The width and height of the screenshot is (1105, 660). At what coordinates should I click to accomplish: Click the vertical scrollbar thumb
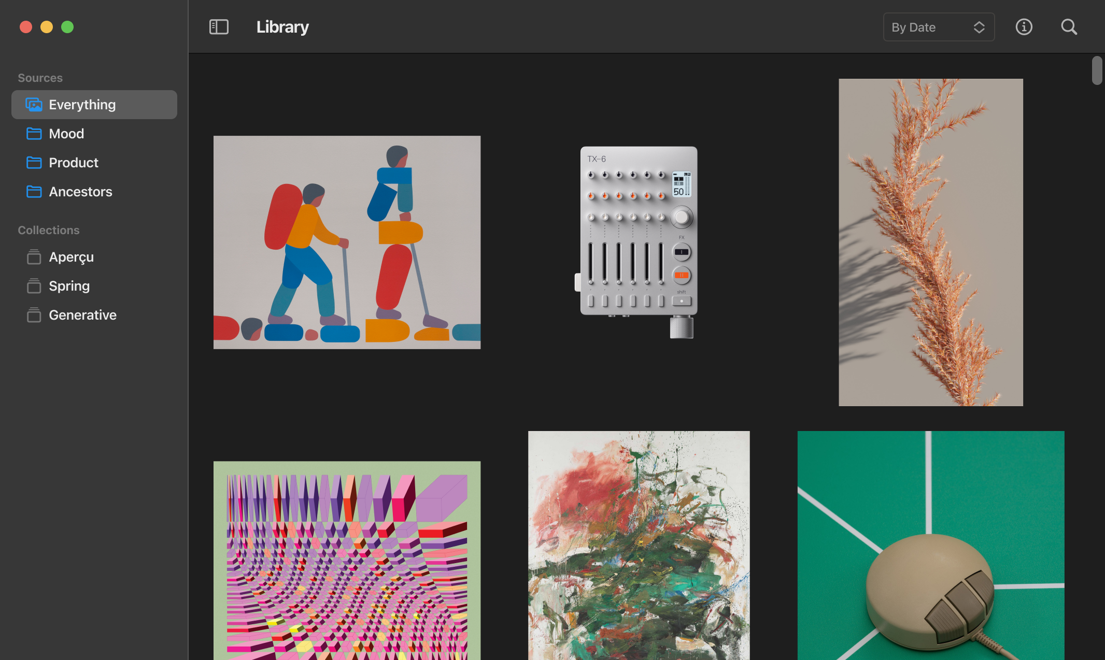pos(1097,70)
